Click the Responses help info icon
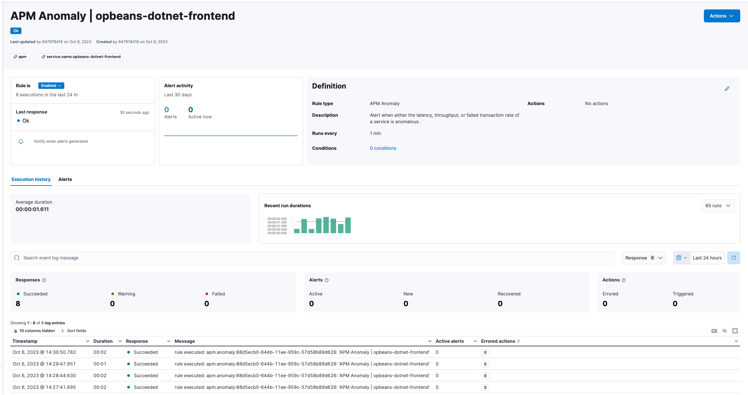The height and width of the screenshot is (395, 748). (x=44, y=280)
